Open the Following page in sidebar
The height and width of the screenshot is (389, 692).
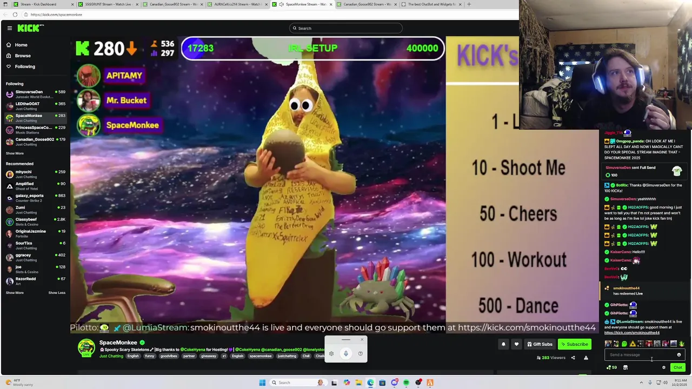[x=25, y=66]
